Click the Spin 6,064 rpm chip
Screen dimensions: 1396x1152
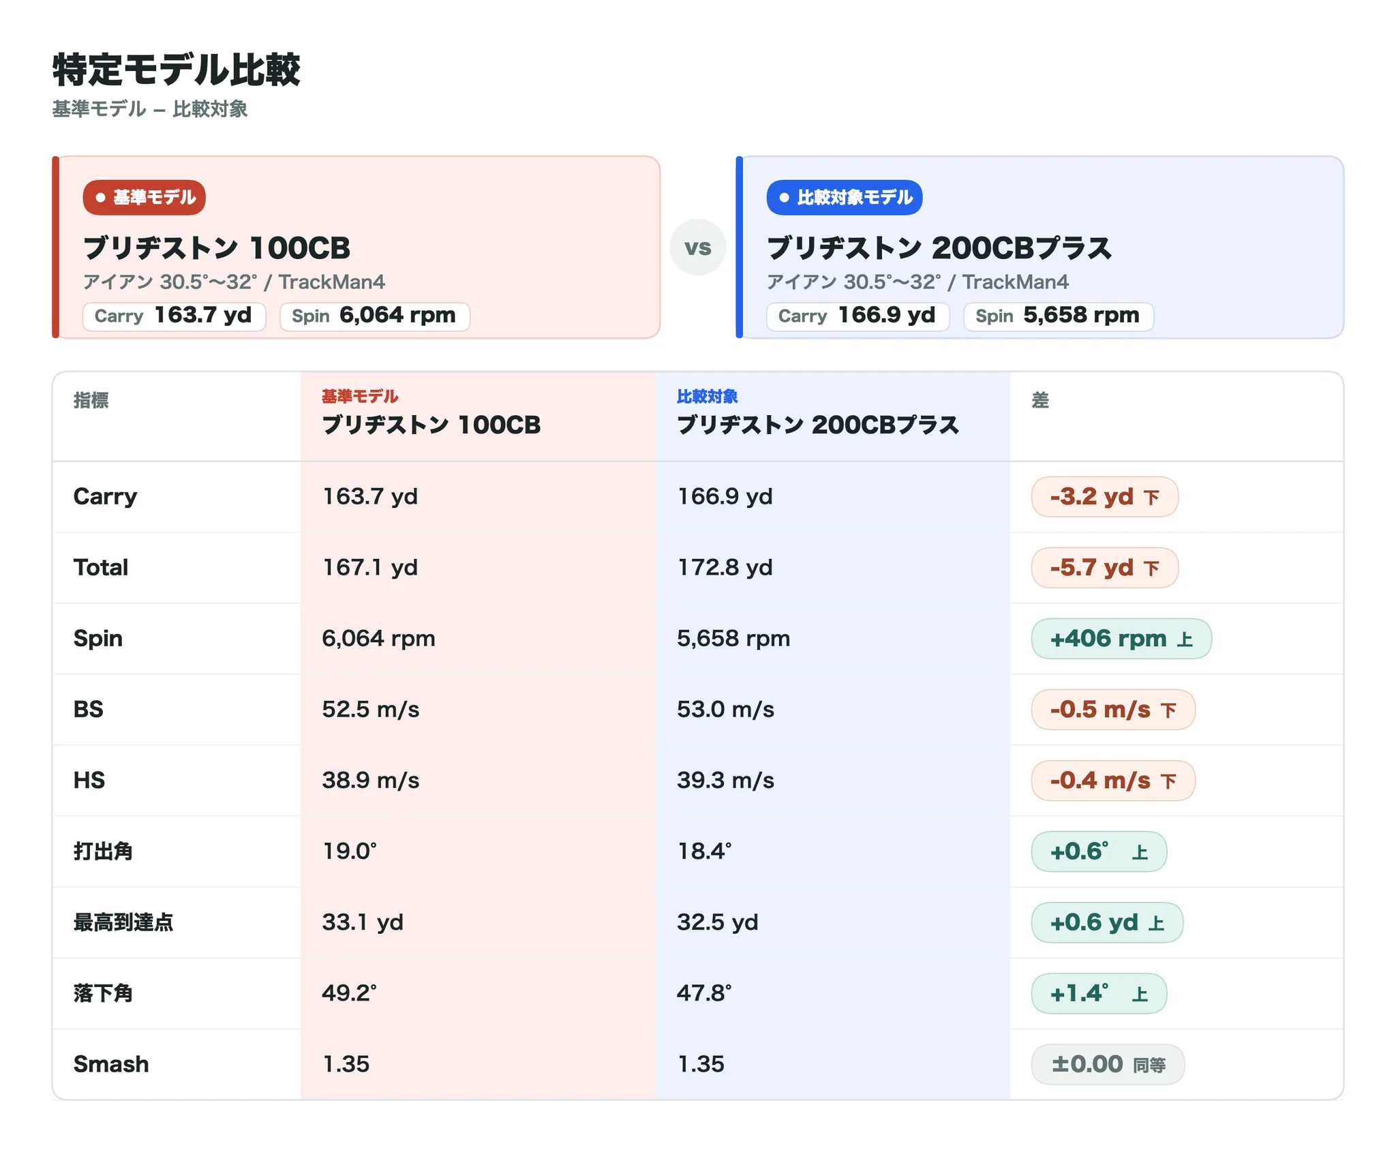point(374,316)
